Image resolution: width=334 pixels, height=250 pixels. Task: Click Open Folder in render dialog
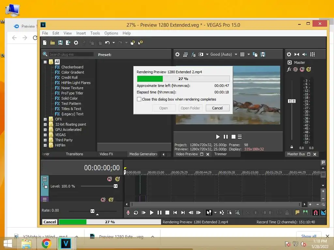coord(190,108)
